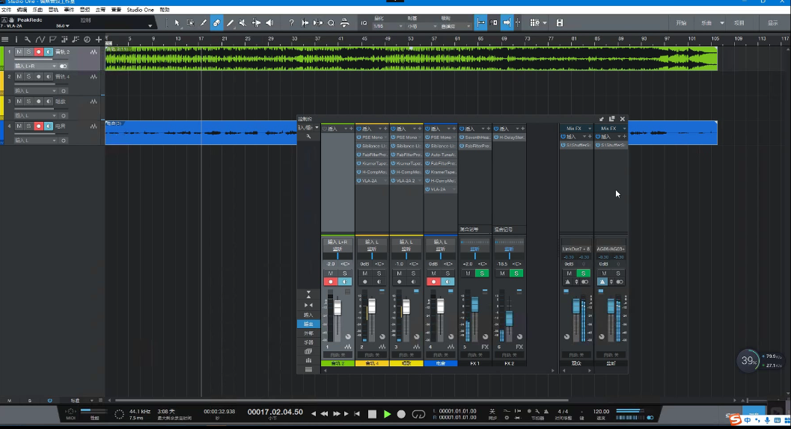This screenshot has width=791, height=429.
Task: Select the Mute tool in toolbar
Action: 243,23
